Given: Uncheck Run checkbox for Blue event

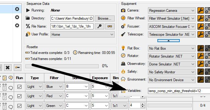Looking at the screenshot, I should click(x=20, y=87).
